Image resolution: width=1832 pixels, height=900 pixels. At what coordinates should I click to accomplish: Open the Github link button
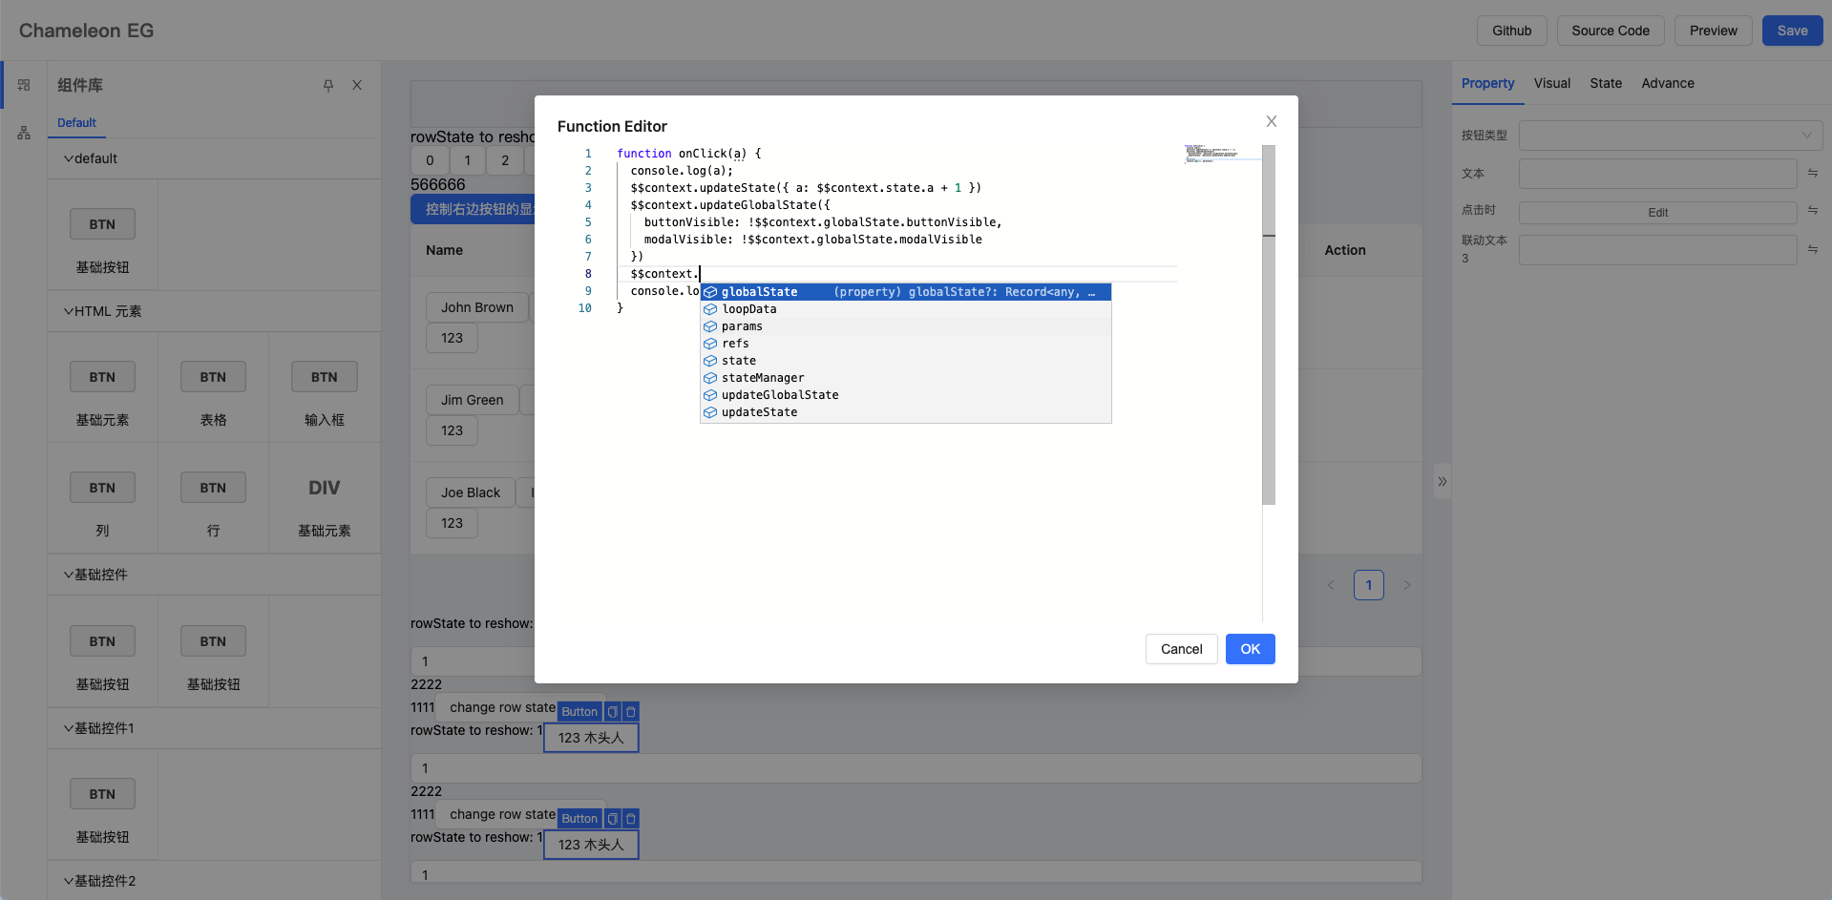(x=1512, y=31)
